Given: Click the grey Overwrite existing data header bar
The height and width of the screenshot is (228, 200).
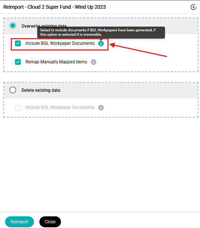Looking at the screenshot, I should point(101,26).
